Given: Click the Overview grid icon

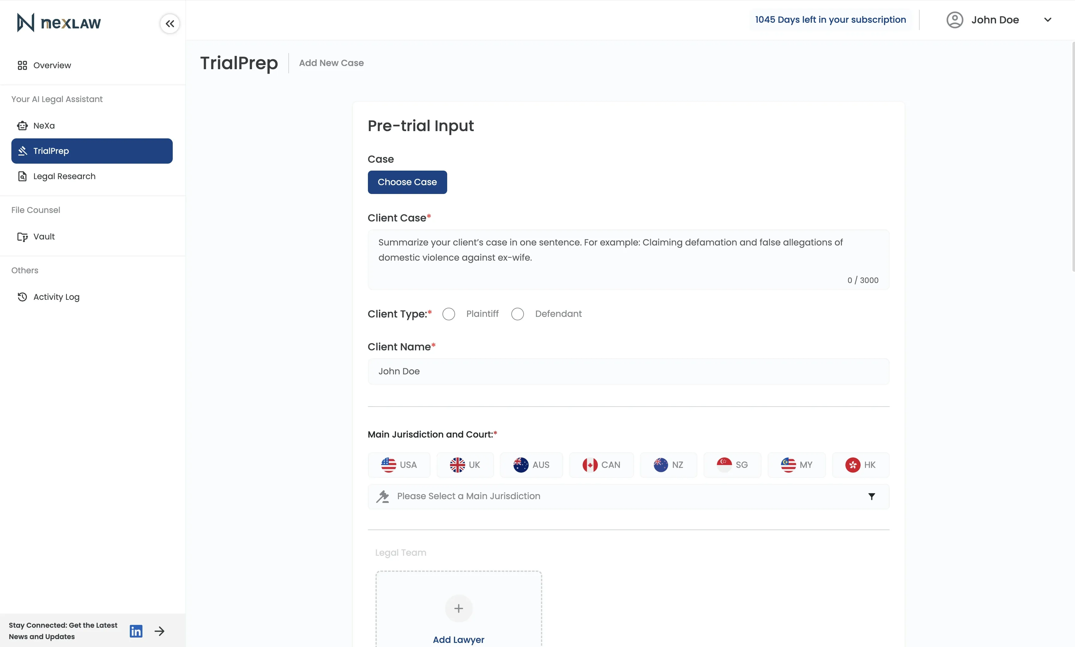Looking at the screenshot, I should (x=22, y=65).
